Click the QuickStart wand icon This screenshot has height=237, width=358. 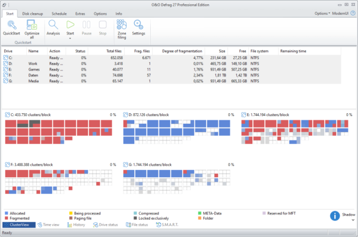tap(11, 25)
